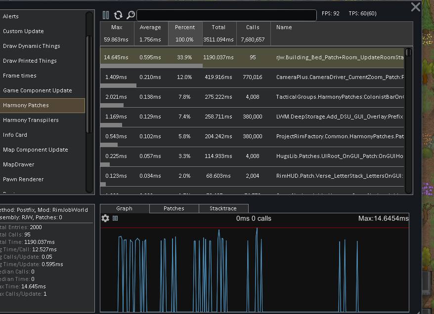Click the magnifying glass search icon
The width and height of the screenshot is (434, 314).
tap(130, 15)
